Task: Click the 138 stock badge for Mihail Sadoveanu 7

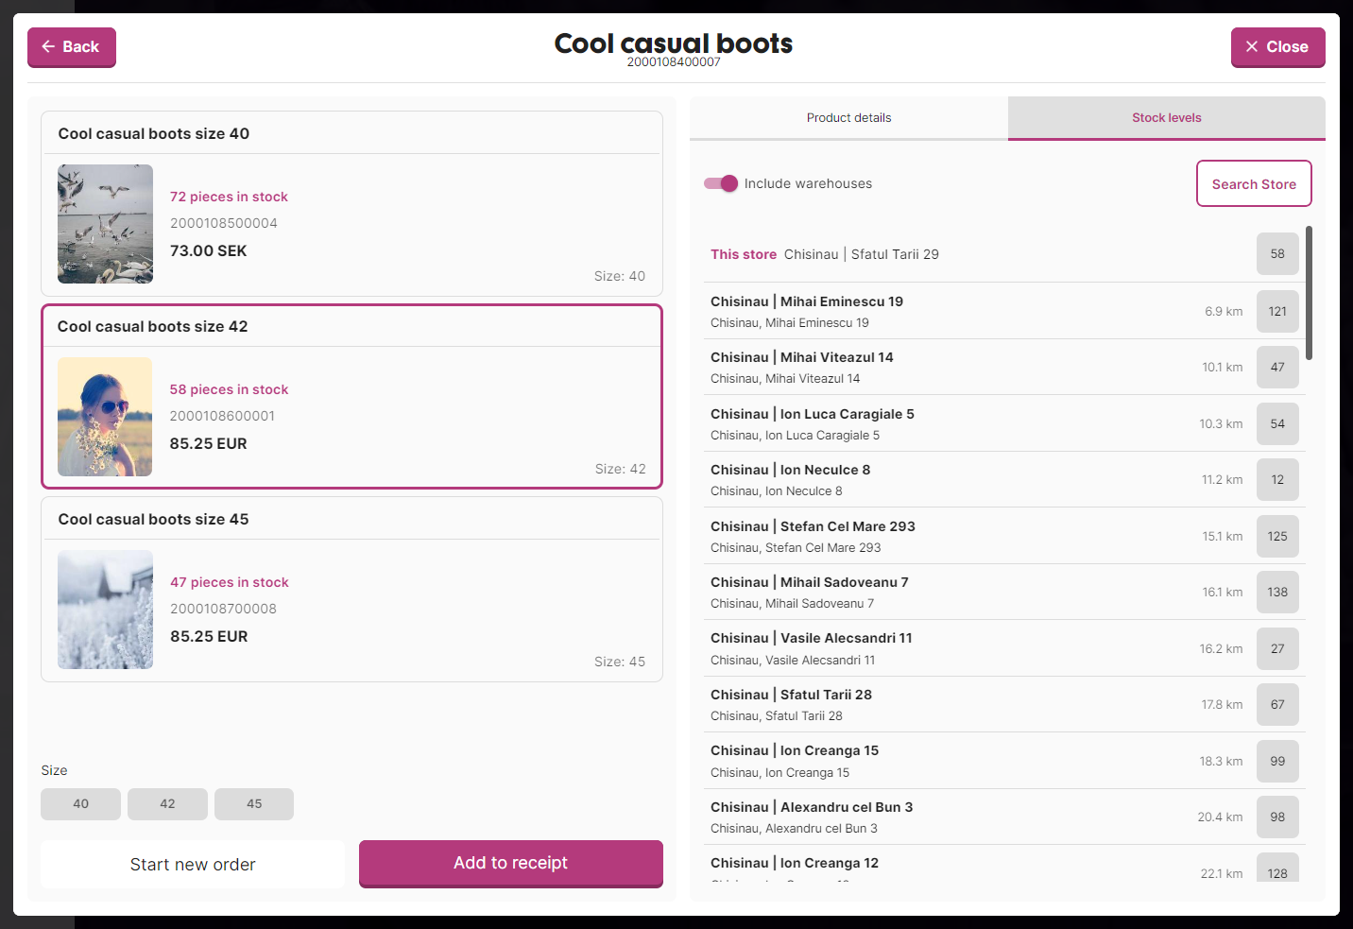Action: coord(1277,592)
